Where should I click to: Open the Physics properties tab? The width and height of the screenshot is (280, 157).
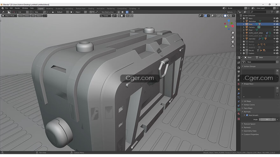(x=239, y=101)
